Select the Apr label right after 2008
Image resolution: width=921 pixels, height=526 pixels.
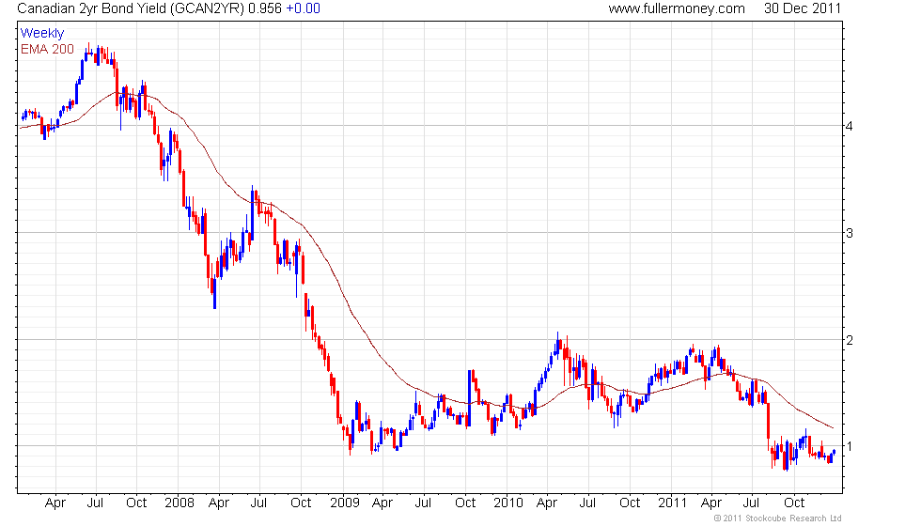(x=218, y=503)
